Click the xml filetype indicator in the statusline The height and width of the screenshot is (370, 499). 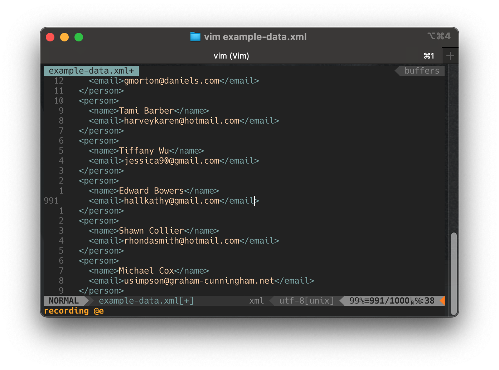[256, 301]
